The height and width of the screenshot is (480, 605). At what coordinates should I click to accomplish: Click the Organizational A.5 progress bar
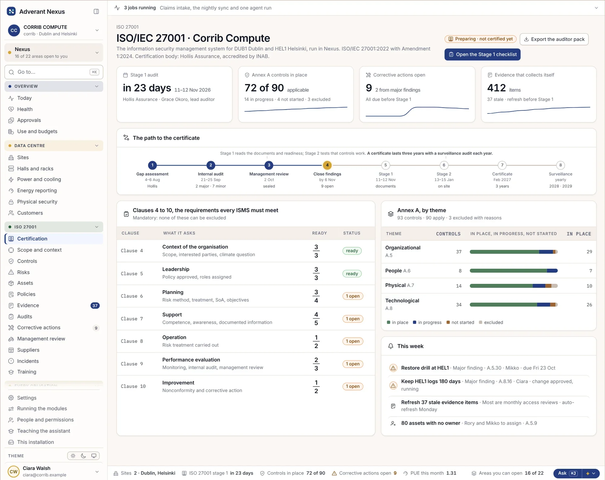point(514,252)
